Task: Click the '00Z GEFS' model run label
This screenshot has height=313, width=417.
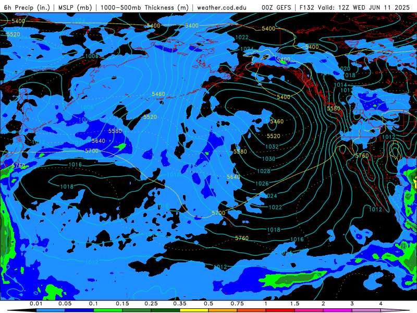Action: click(276, 7)
